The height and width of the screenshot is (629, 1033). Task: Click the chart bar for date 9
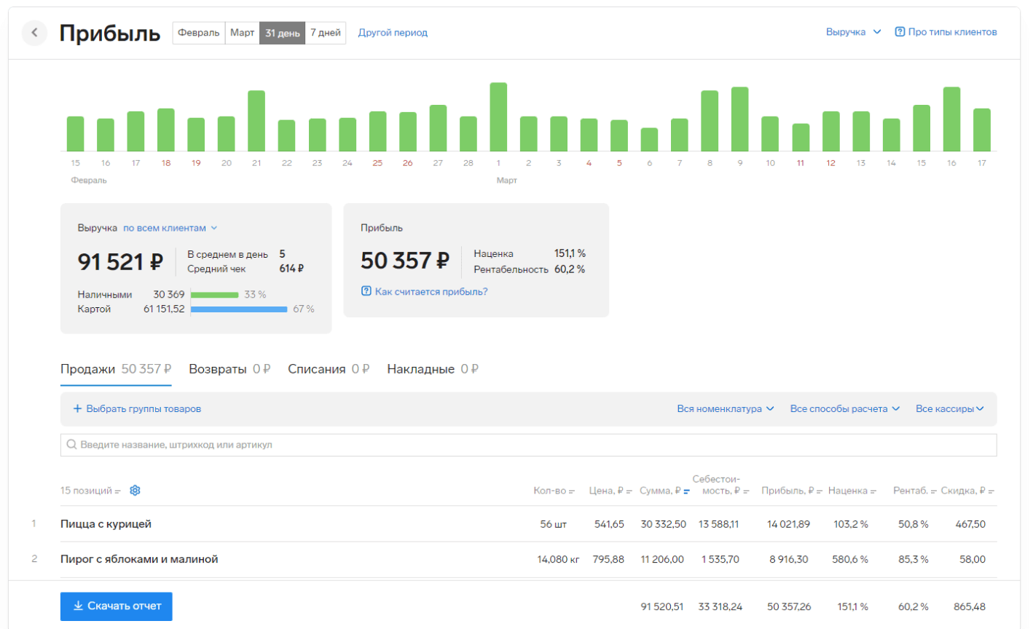[x=740, y=119]
